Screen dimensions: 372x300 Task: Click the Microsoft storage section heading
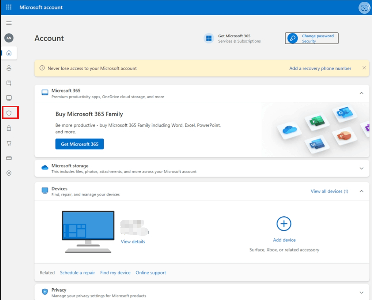tap(70, 166)
